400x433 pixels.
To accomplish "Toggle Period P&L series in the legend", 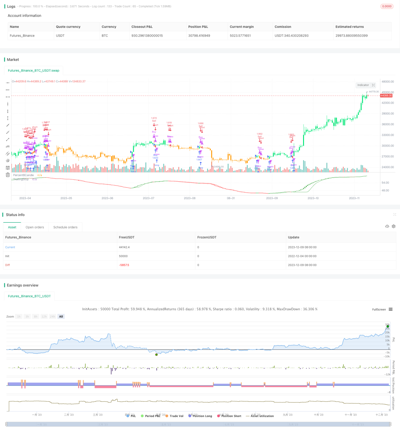I will (150, 416).
